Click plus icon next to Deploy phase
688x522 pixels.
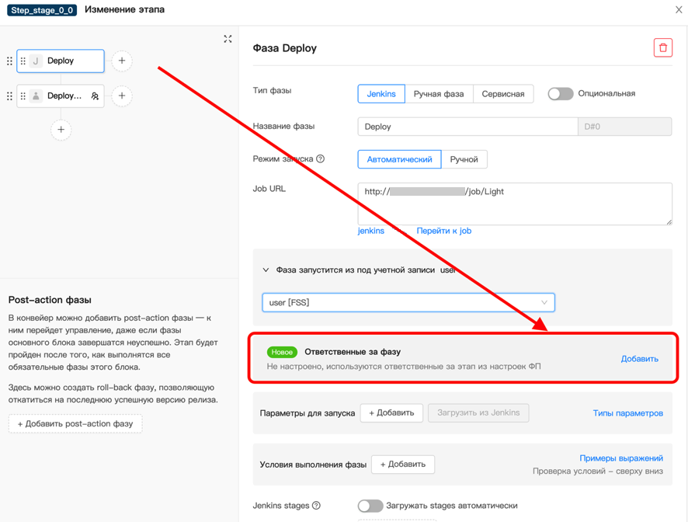[122, 61]
